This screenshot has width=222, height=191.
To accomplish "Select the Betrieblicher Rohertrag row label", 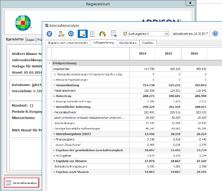I will 72,107.
